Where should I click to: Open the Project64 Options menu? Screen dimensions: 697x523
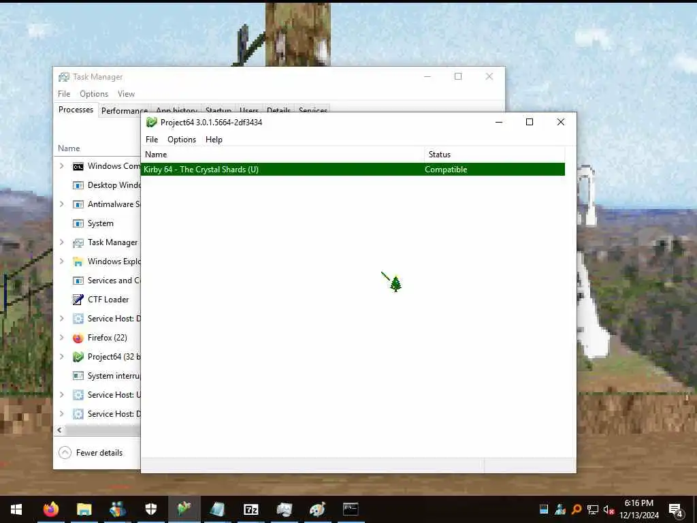182,140
